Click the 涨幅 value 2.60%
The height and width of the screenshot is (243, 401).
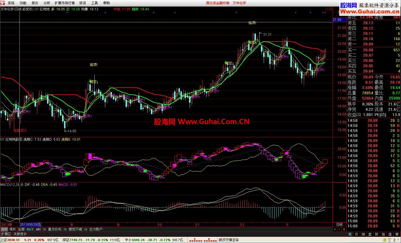click(x=367, y=88)
